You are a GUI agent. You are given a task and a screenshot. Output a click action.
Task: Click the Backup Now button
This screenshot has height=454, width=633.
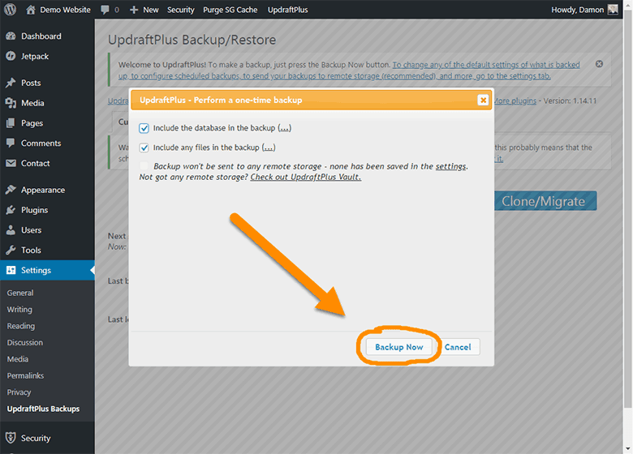398,347
